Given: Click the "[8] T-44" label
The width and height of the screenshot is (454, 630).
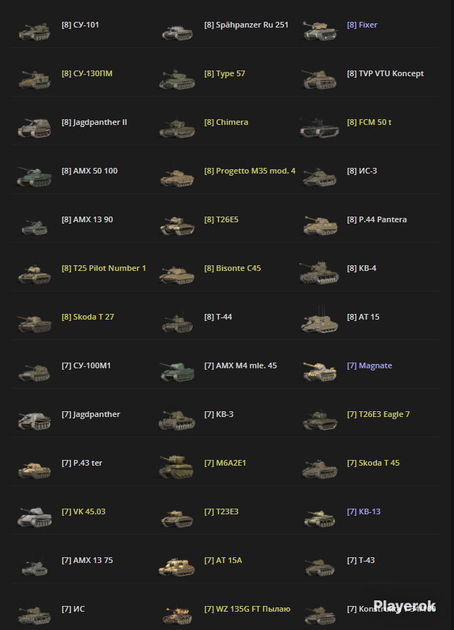Looking at the screenshot, I should click(218, 317).
